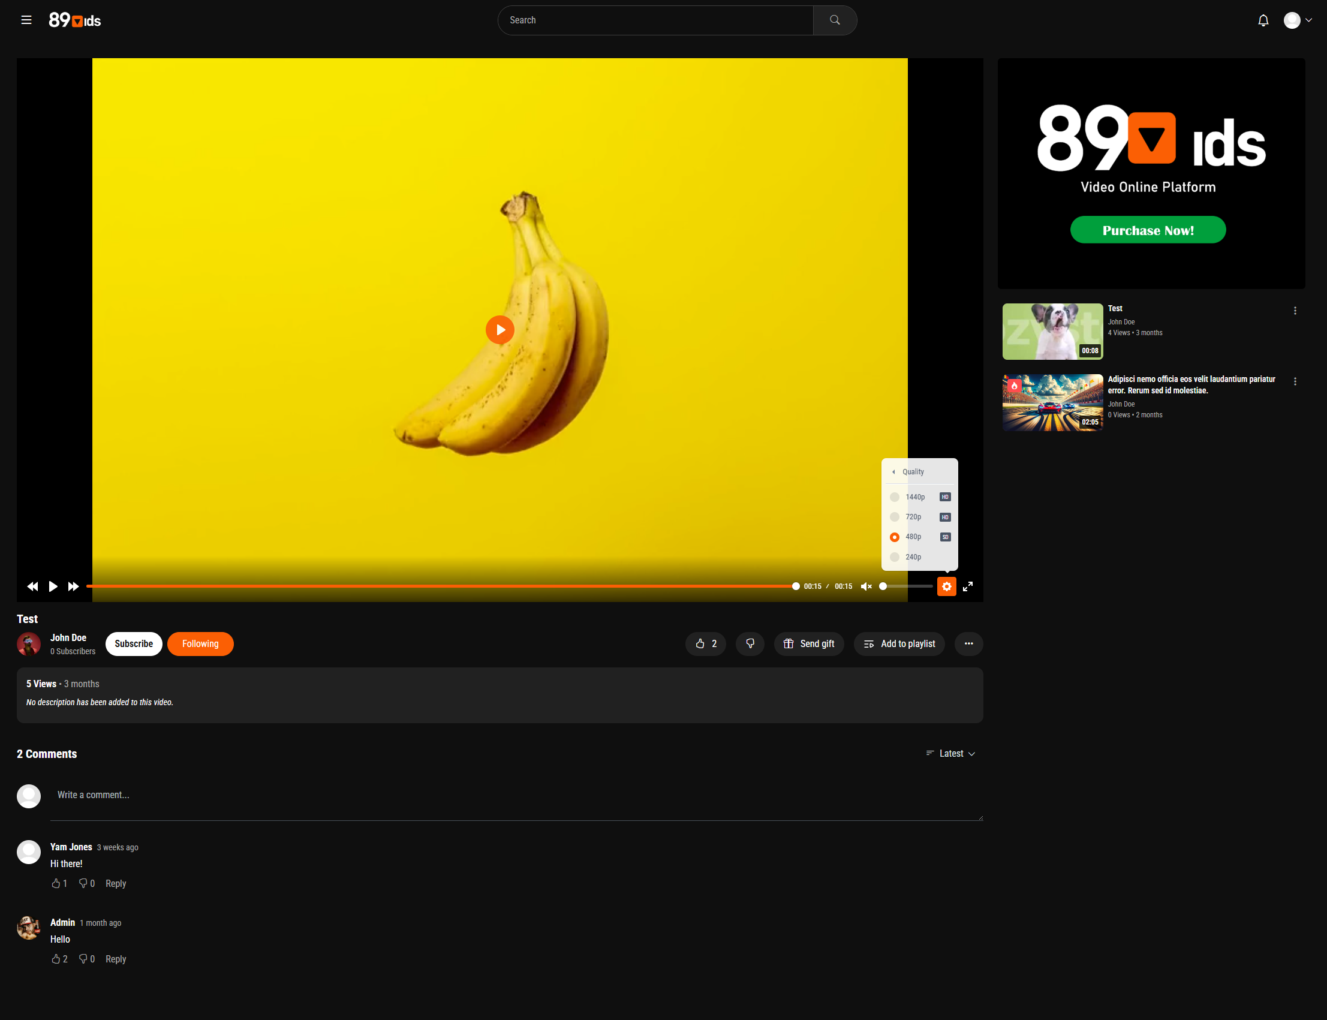Open options for the Test sidebar video

point(1295,311)
